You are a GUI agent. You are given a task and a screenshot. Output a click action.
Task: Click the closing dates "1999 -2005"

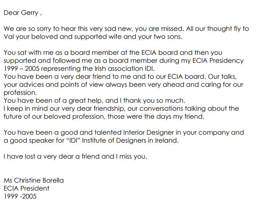(20, 196)
